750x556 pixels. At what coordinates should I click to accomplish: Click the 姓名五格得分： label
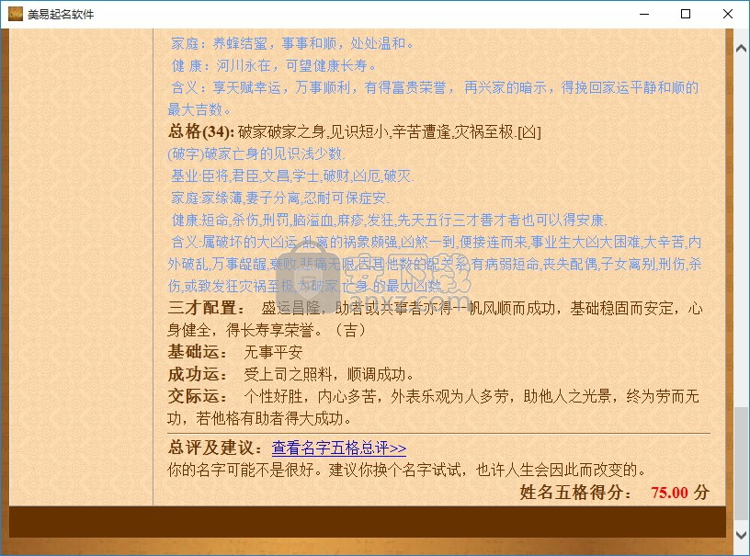576,493
